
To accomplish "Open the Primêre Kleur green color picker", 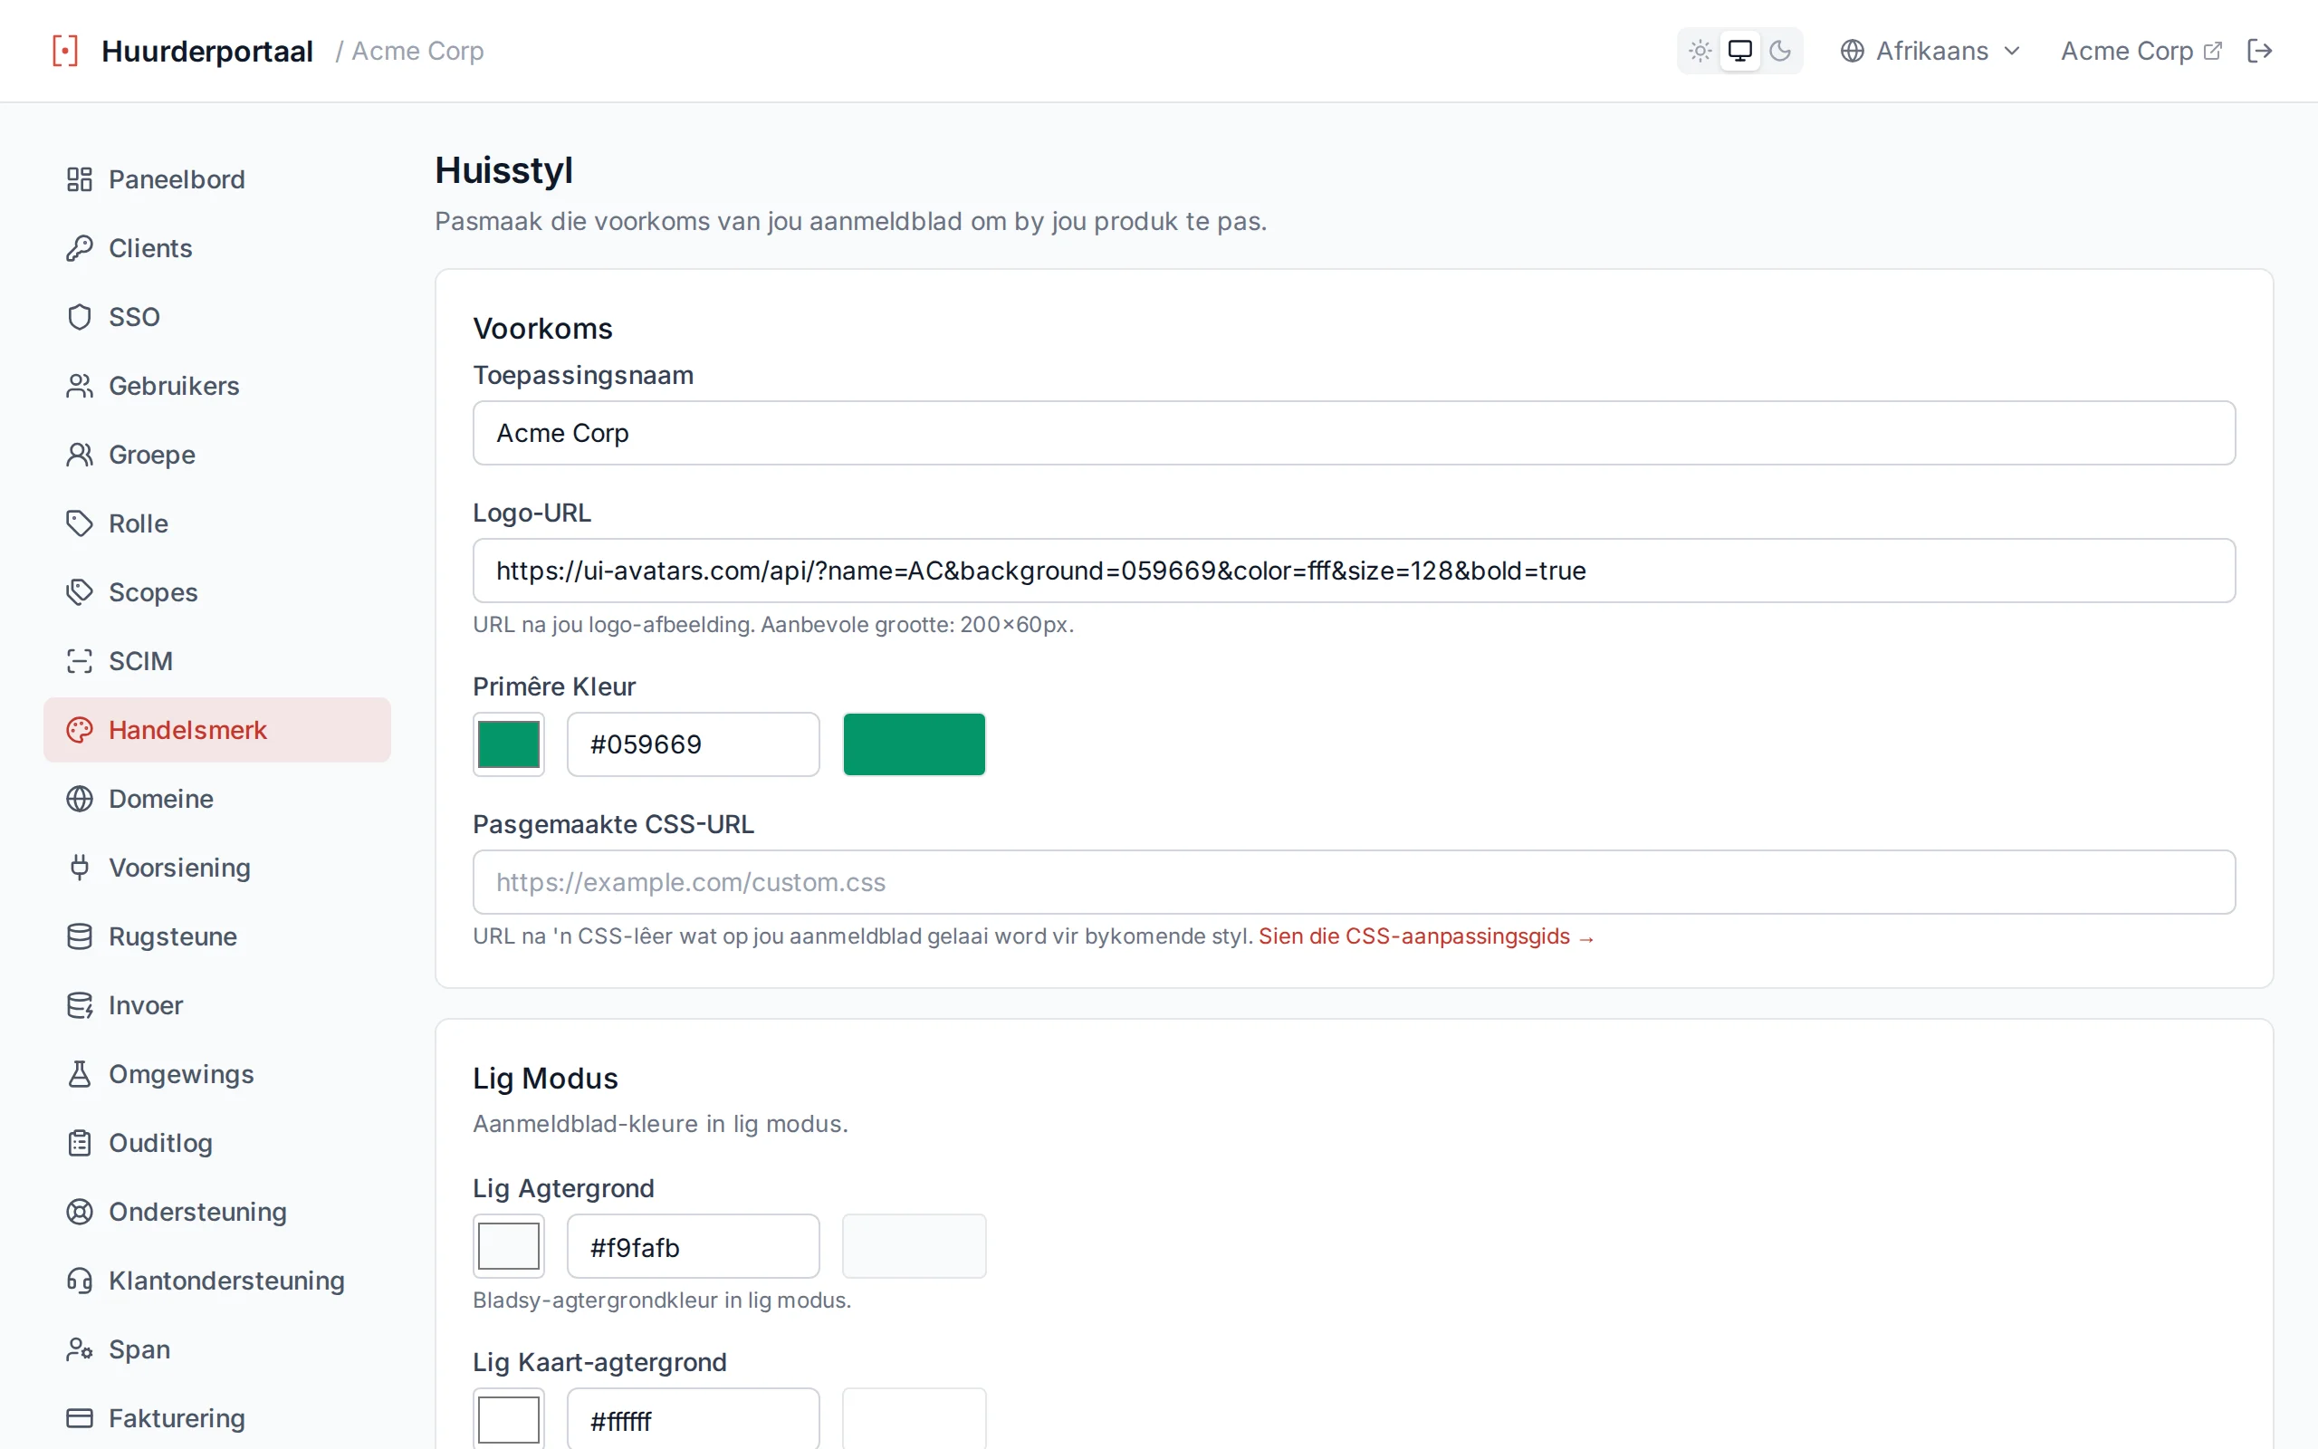I will point(509,744).
